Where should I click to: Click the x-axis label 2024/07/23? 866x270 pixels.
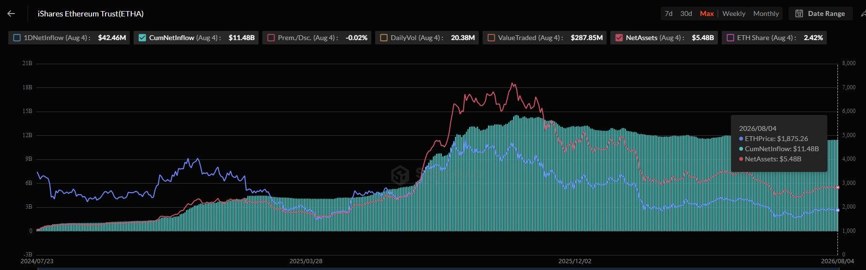[x=37, y=261]
